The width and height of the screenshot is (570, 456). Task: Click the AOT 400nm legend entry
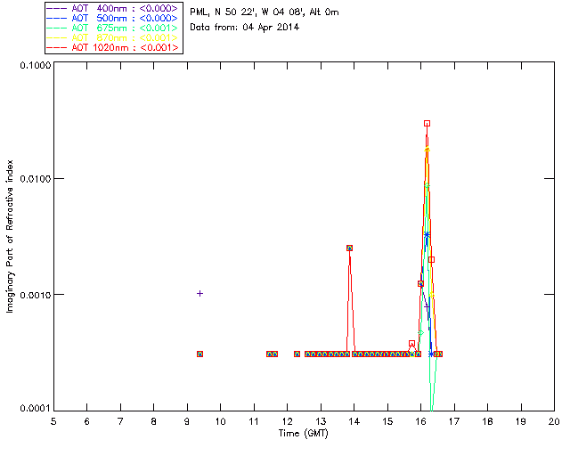pyautogui.click(x=113, y=8)
